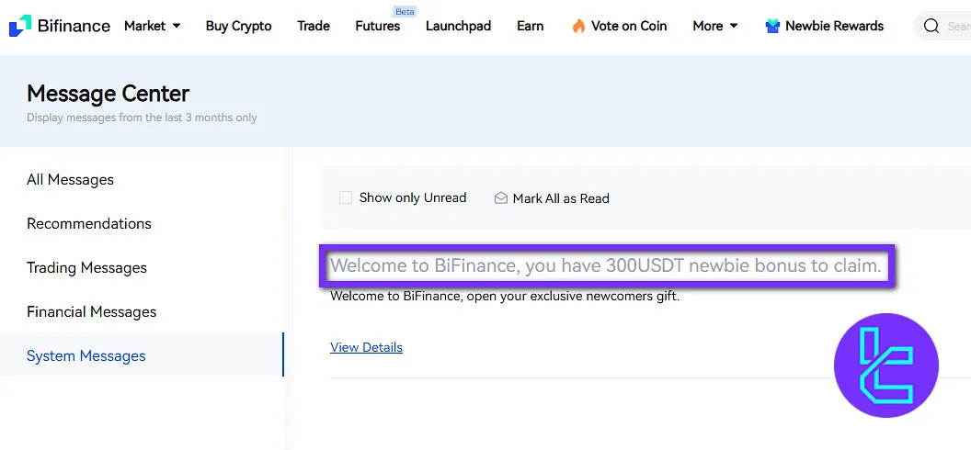The height and width of the screenshot is (450, 971).
Task: Click the Newbie Rewards gift icon
Action: coord(772,26)
